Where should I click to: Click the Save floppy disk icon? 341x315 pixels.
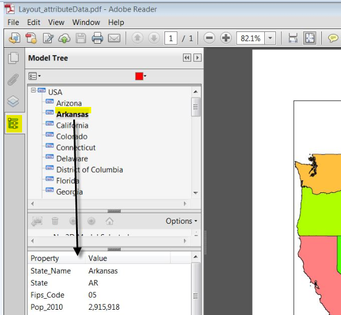pyautogui.click(x=81, y=38)
